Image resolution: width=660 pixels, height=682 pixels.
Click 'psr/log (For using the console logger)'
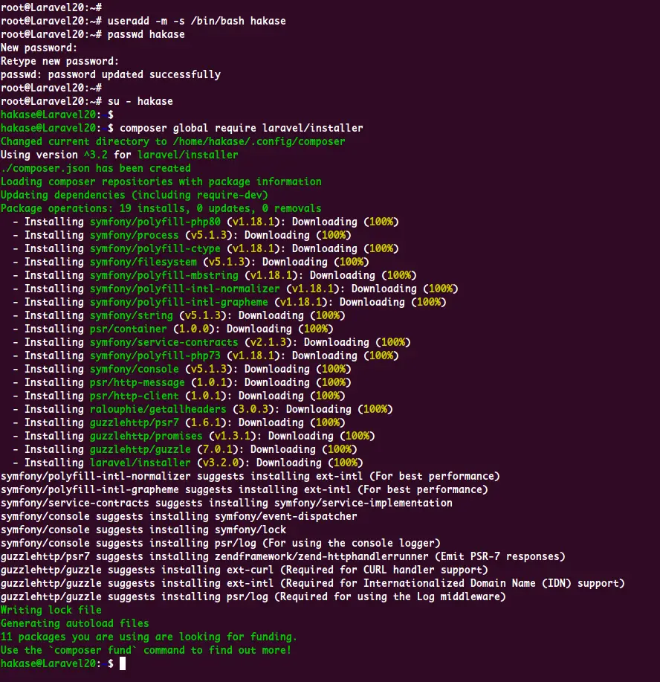[x=328, y=543]
